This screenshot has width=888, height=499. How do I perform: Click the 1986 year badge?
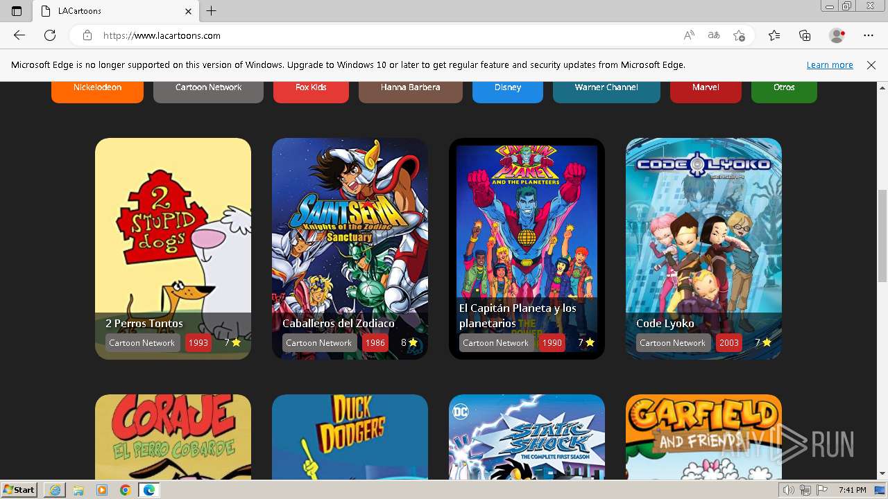coord(375,342)
